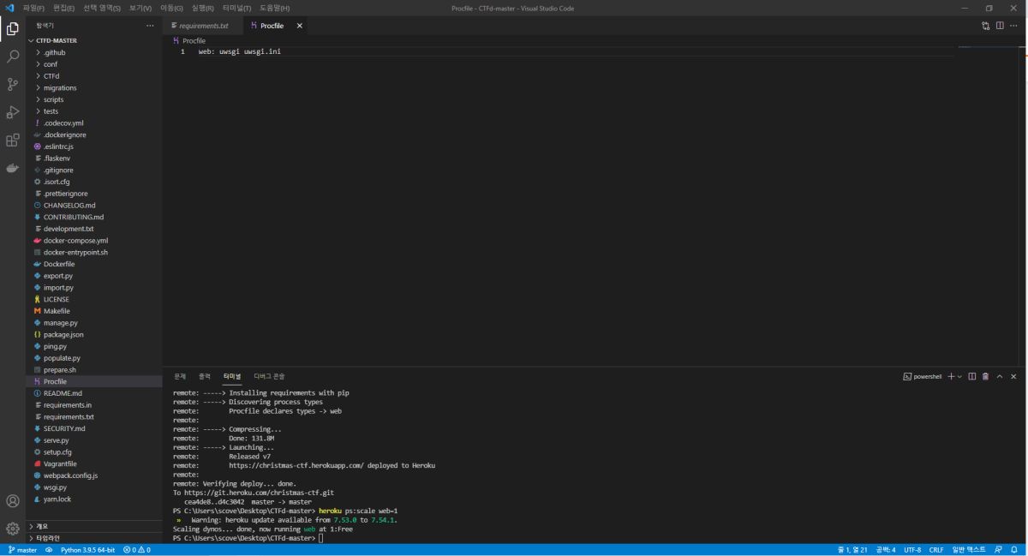Click the Procfile breadcrumb label
The height and width of the screenshot is (556, 1028).
(x=194, y=40)
